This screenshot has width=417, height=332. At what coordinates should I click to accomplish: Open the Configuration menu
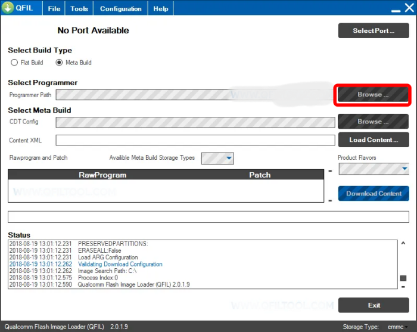(120, 8)
